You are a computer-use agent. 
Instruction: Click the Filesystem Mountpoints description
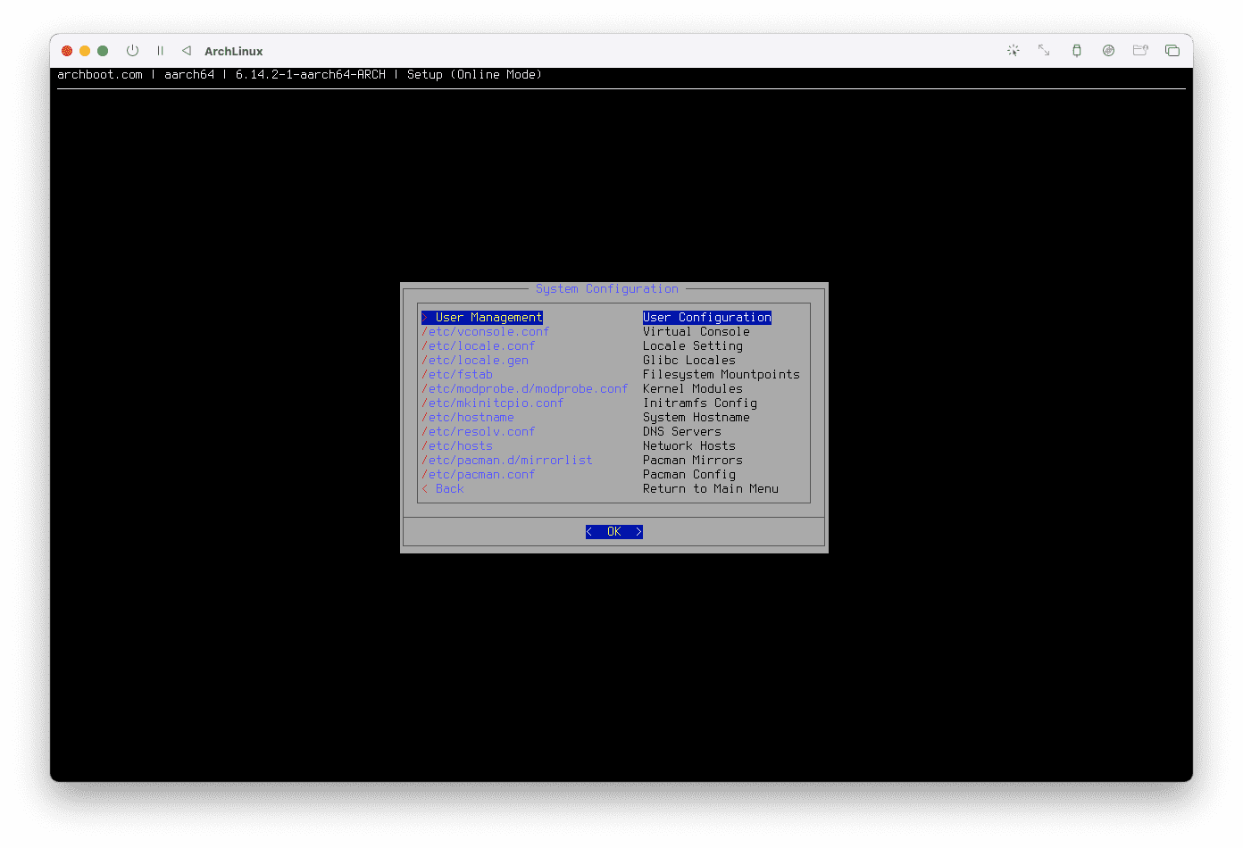tap(722, 375)
